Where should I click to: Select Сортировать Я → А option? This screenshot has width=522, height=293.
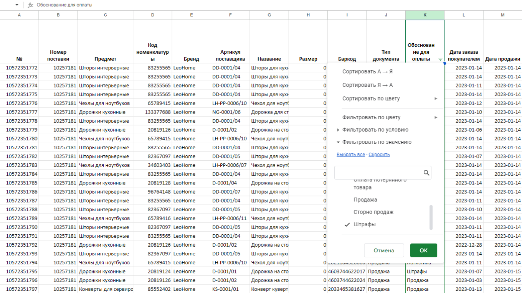pos(367,85)
